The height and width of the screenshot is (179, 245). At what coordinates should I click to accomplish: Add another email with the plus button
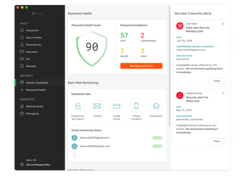pos(75,155)
